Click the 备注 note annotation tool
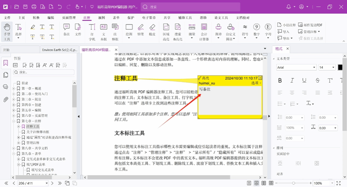The height and width of the screenshot is (187, 347). click(67, 30)
